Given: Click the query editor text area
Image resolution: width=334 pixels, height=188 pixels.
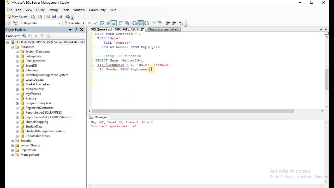Looking at the screenshot, I should coord(208,70).
